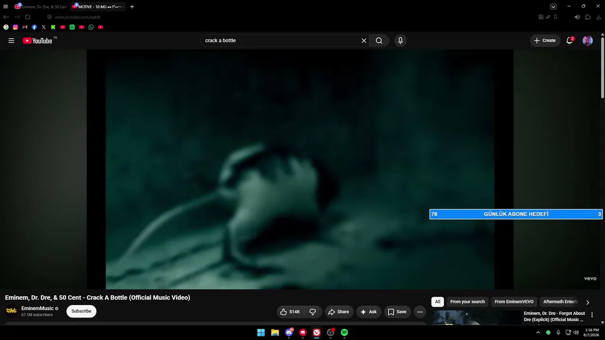Switch to the 'Eminem, Dr. Dre, & 50 Cent' tab
605x340 pixels.
41,7
